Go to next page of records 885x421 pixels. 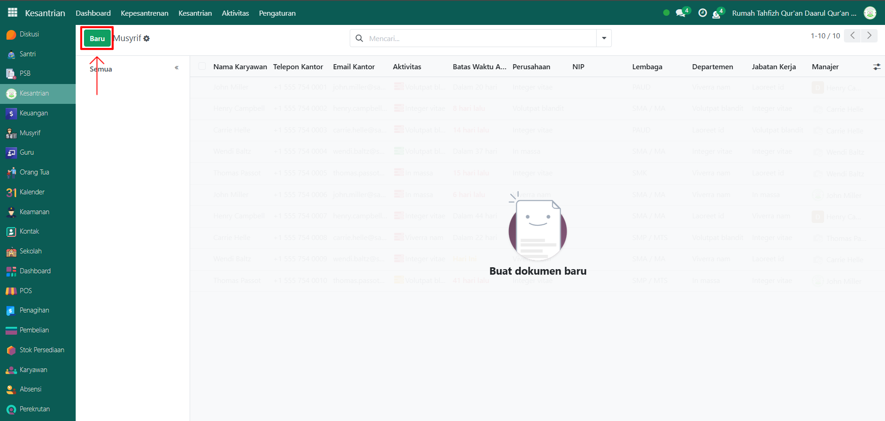pos(869,36)
